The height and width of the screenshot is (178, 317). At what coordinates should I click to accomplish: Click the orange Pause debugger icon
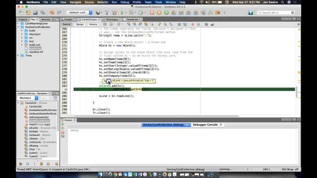(159, 13)
